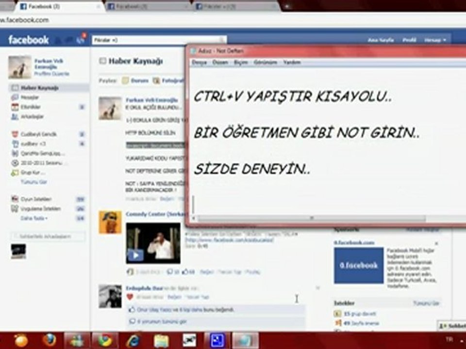Image resolution: width=466 pixels, height=349 pixels.
Task: Open Görünüm menu in Notepad
Action: pos(266,63)
